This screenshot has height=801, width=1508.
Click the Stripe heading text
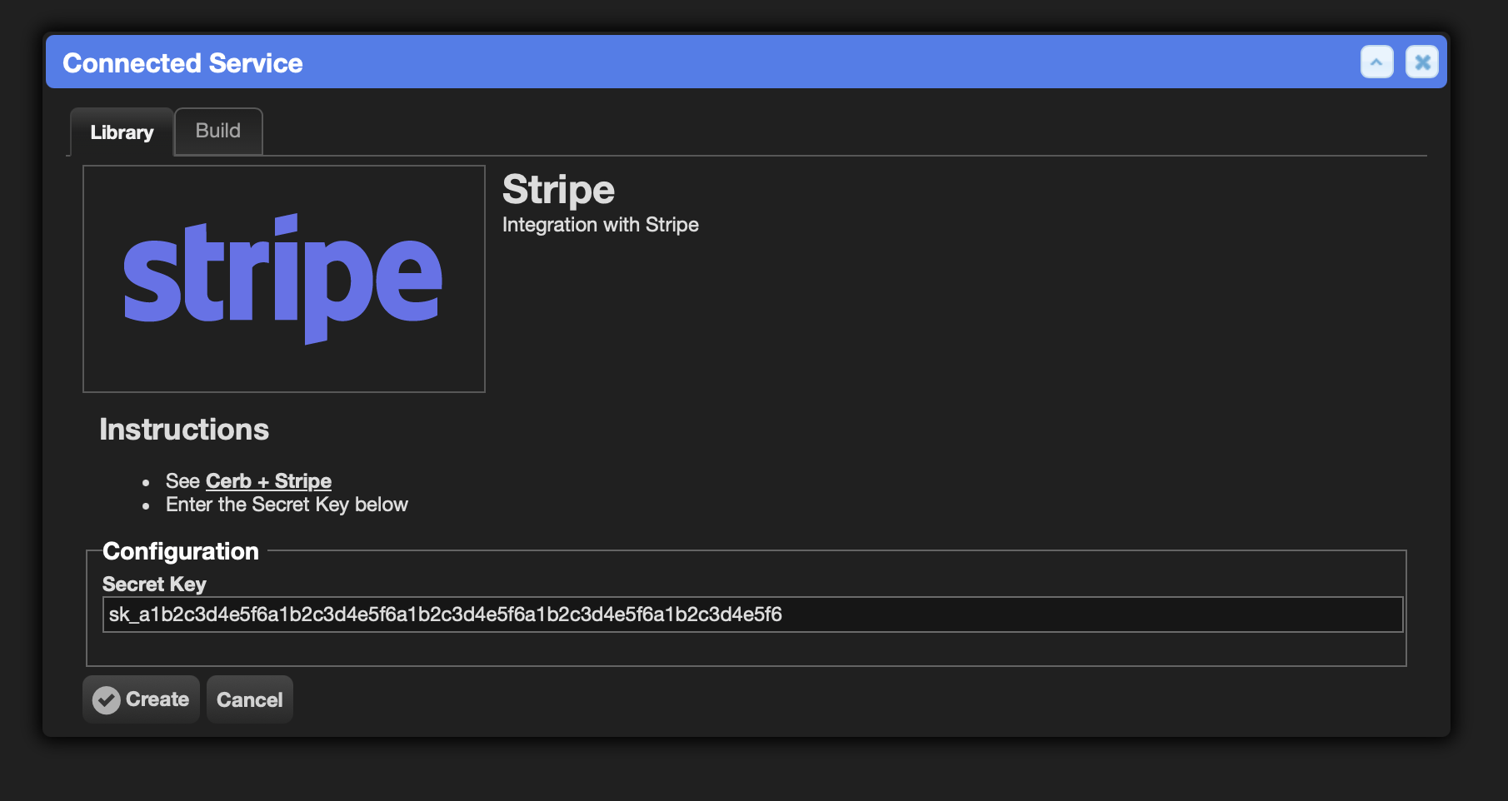click(x=558, y=190)
